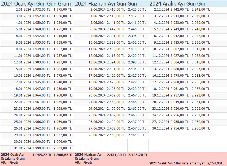This screenshot has width=227, height=166.
Task: Click the date cell 29.01.2024
Action: pos(23,135)
